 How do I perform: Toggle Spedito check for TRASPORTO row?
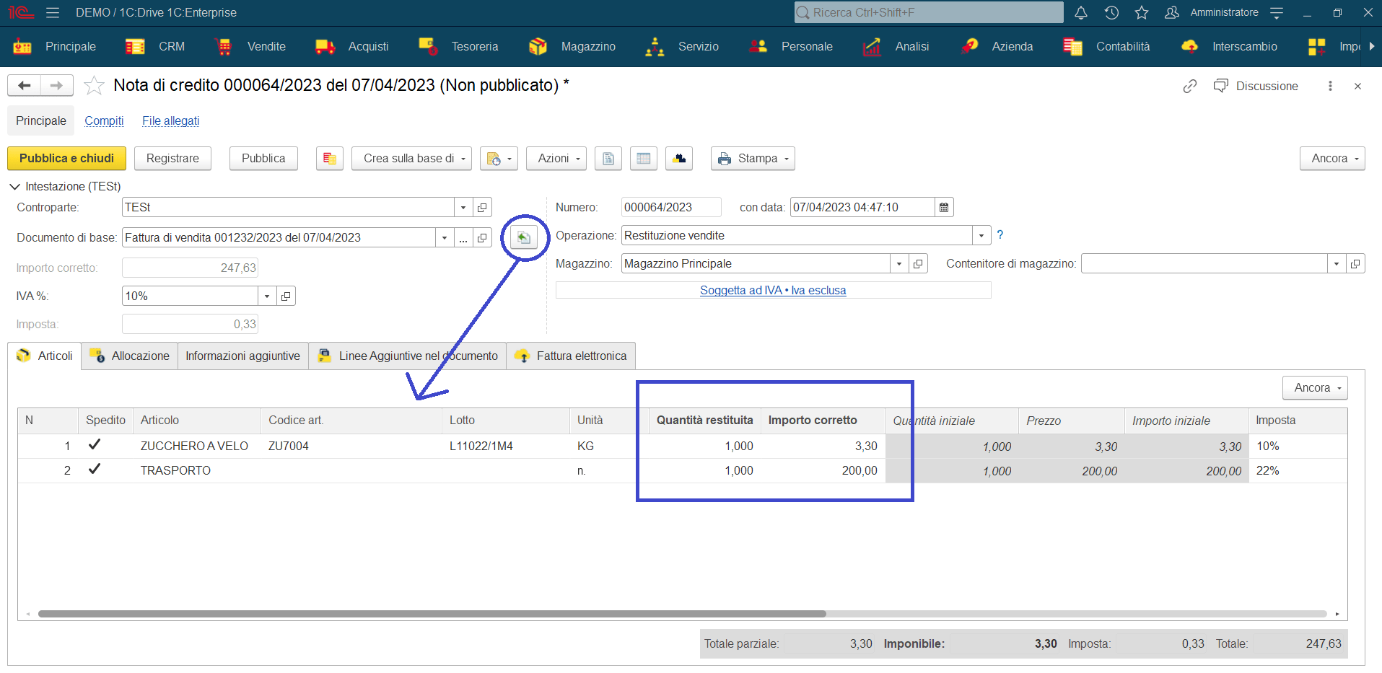[x=94, y=470]
